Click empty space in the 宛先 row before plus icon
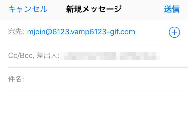 152,32
